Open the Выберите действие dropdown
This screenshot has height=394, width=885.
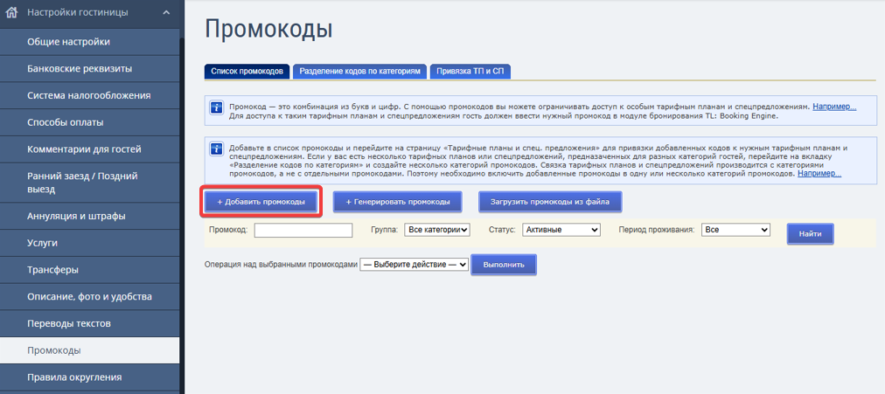point(415,265)
